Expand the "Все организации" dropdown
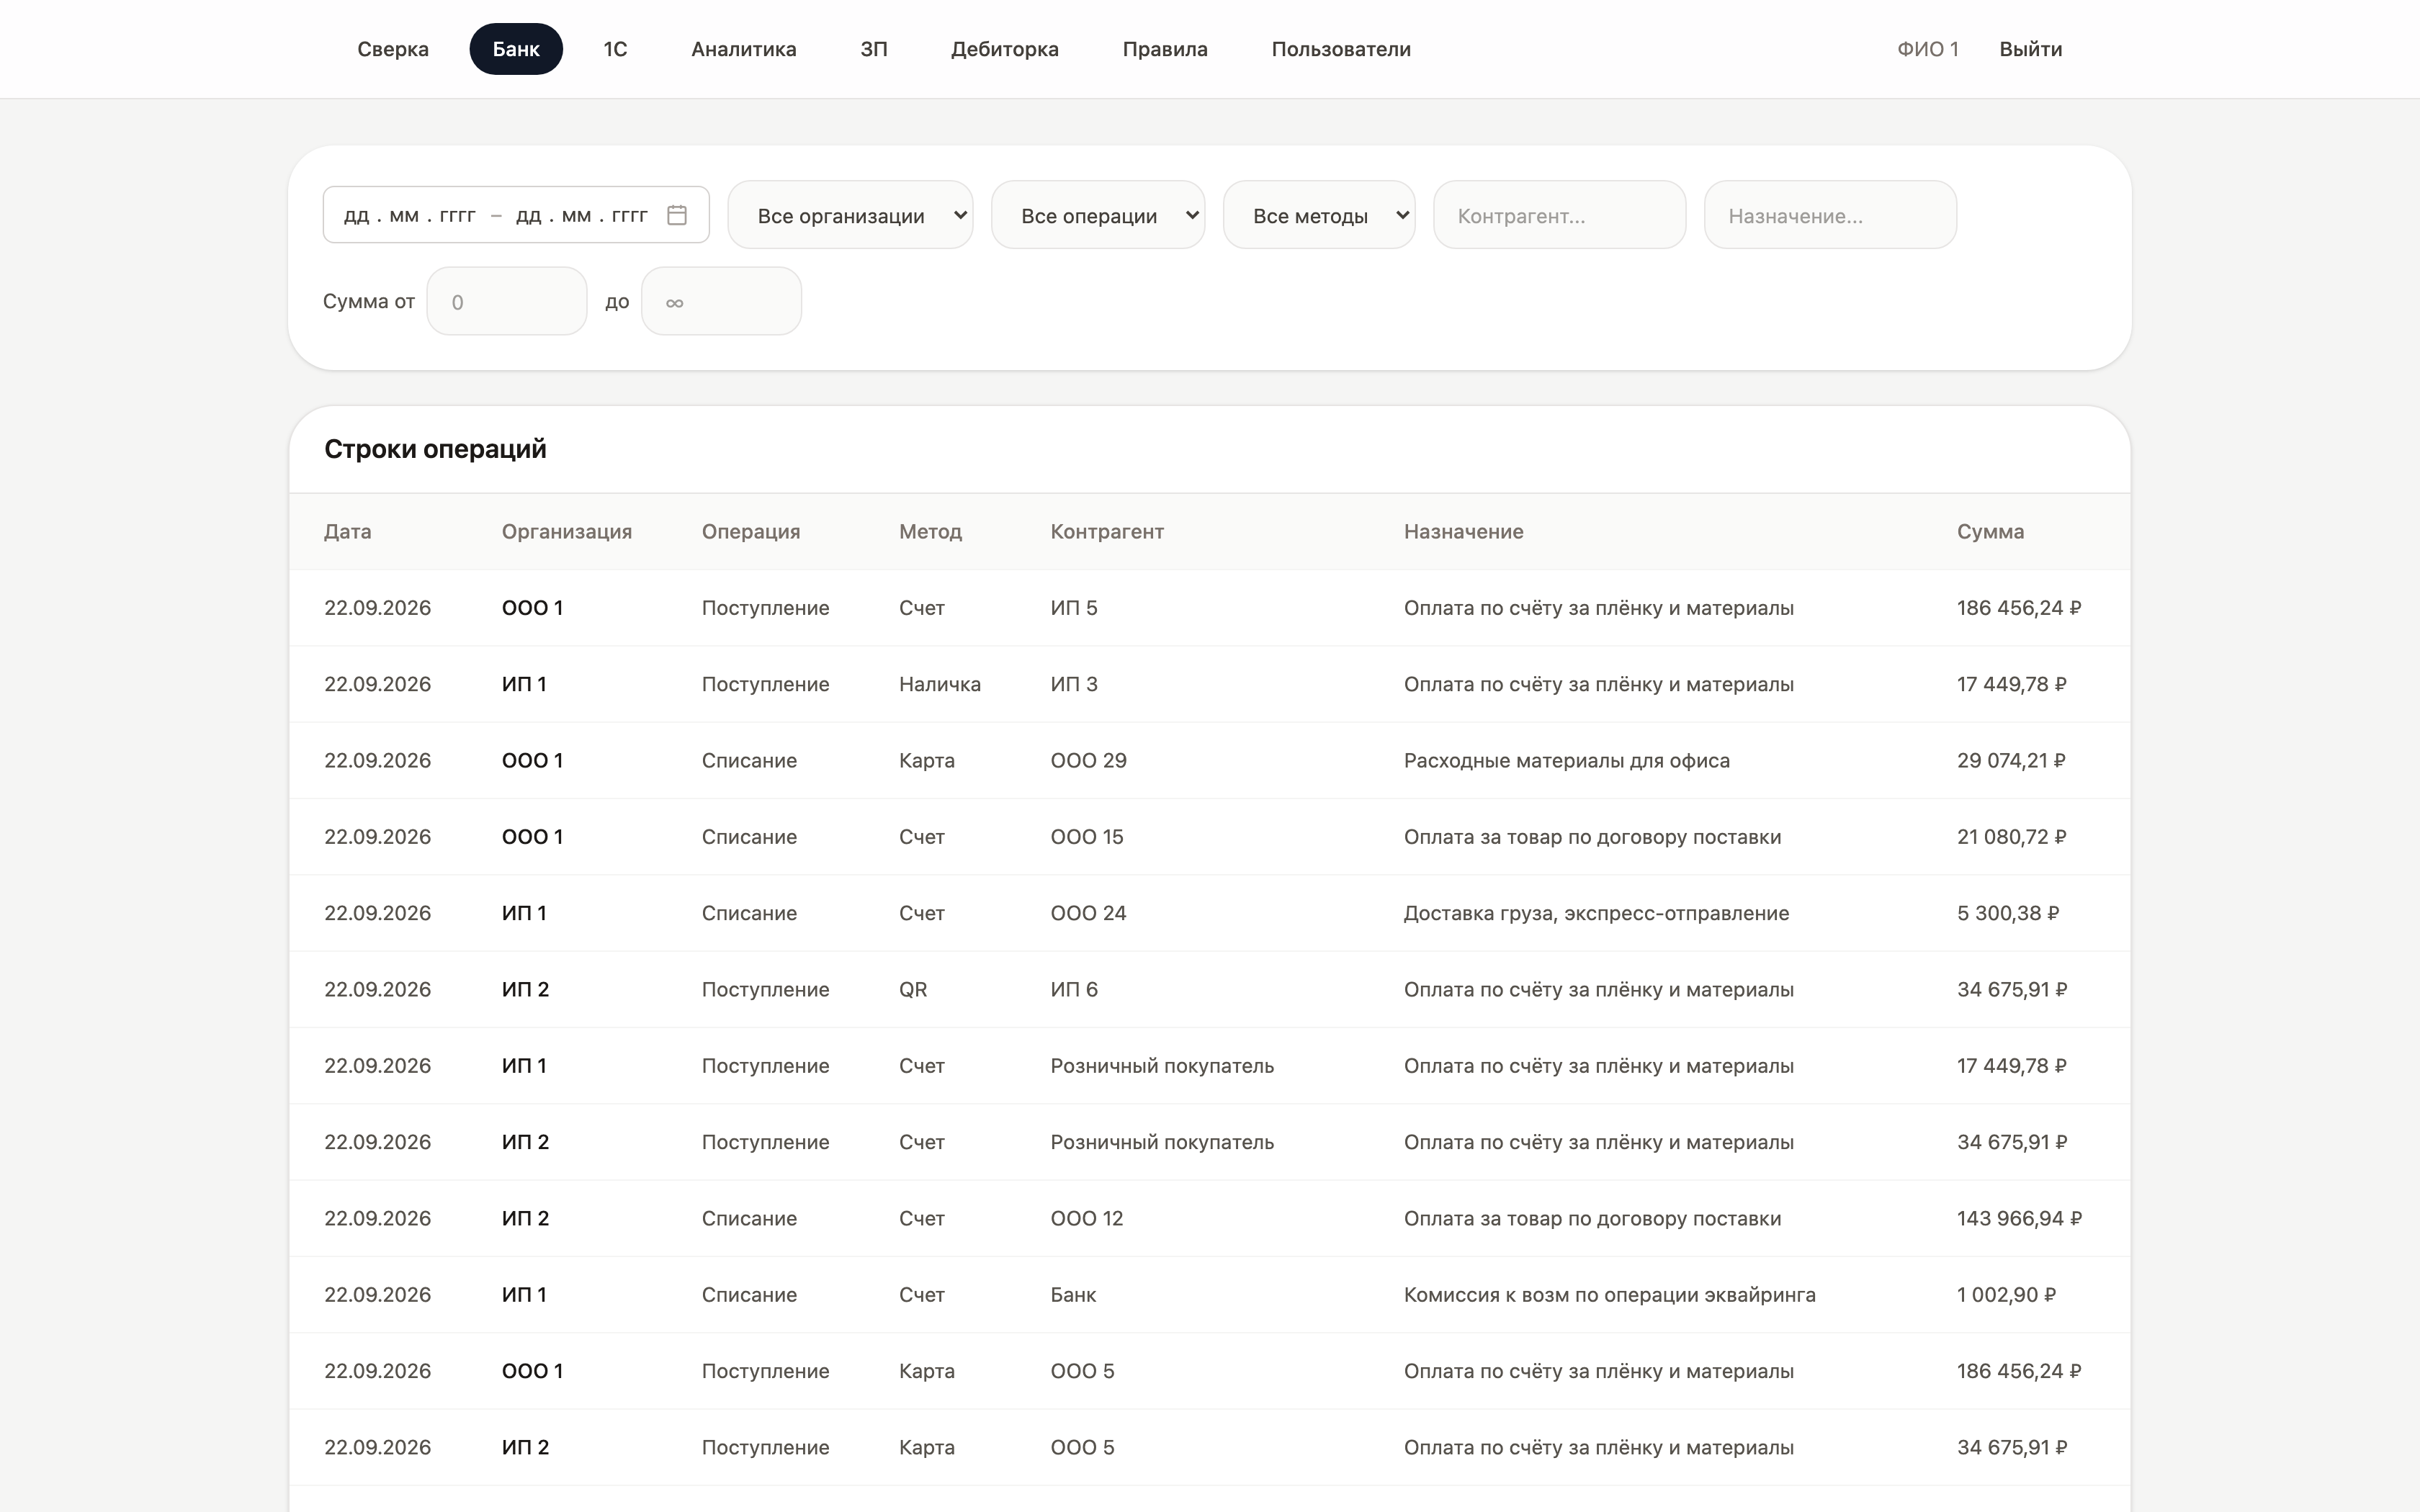Viewport: 2420px width, 1512px height. pos(850,215)
